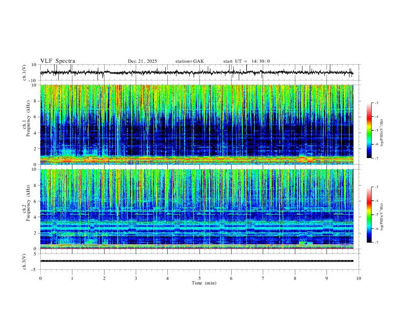
Task: Select the "ch.3(V)" axis label
Action: coord(24,262)
